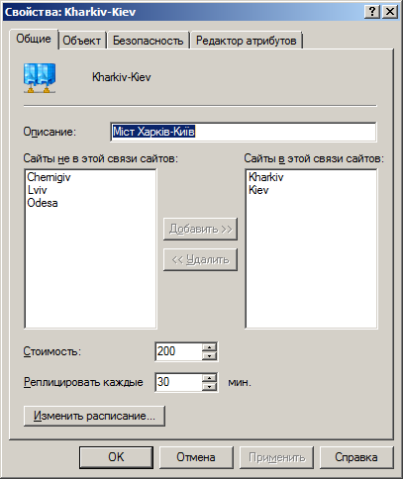Click the Изменить расписание button
This screenshot has height=479, width=403.
(94, 416)
